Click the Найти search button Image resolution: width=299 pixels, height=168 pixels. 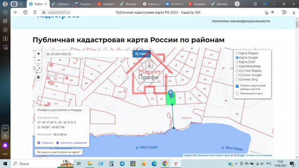point(142,54)
